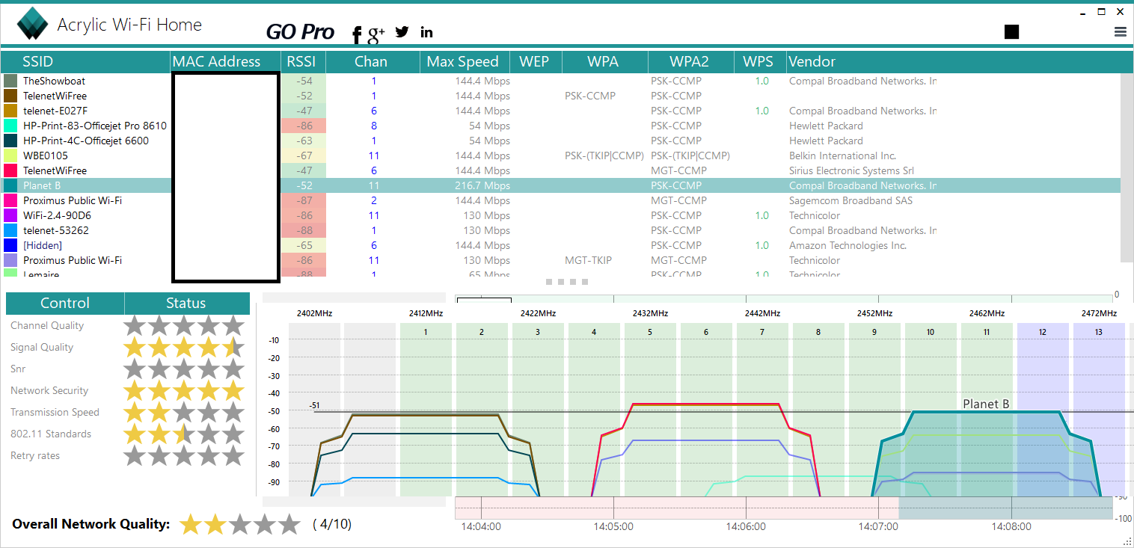Select the WBE0105 network row
The height and width of the screenshot is (548, 1134).
tap(561, 156)
